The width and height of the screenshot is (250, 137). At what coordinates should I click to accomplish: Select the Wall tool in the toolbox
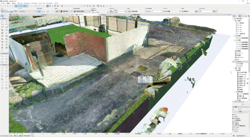pos(2,22)
